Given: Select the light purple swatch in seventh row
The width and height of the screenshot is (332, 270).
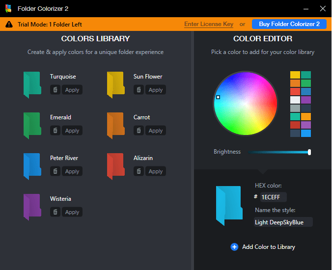Looking at the screenshot, I should tap(306, 125).
